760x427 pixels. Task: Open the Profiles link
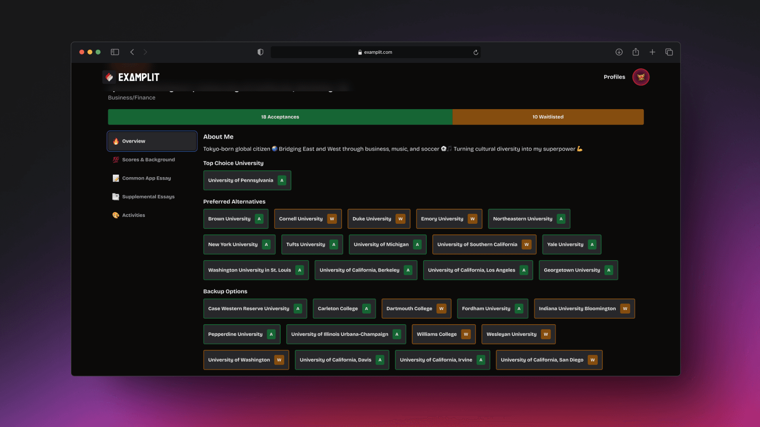[614, 77]
